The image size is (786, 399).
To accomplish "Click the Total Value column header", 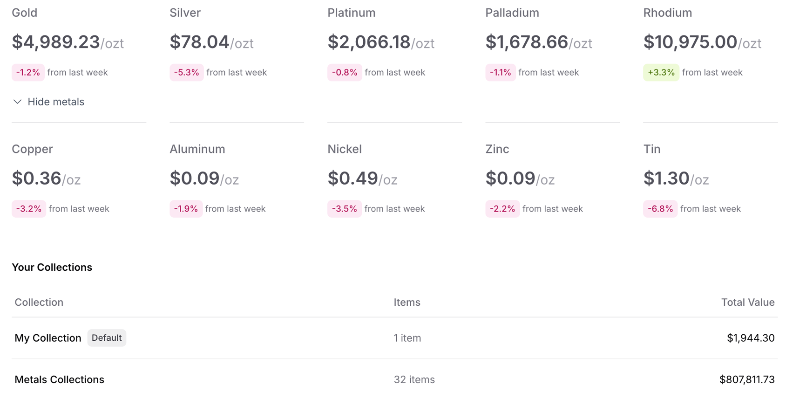I will 747,302.
